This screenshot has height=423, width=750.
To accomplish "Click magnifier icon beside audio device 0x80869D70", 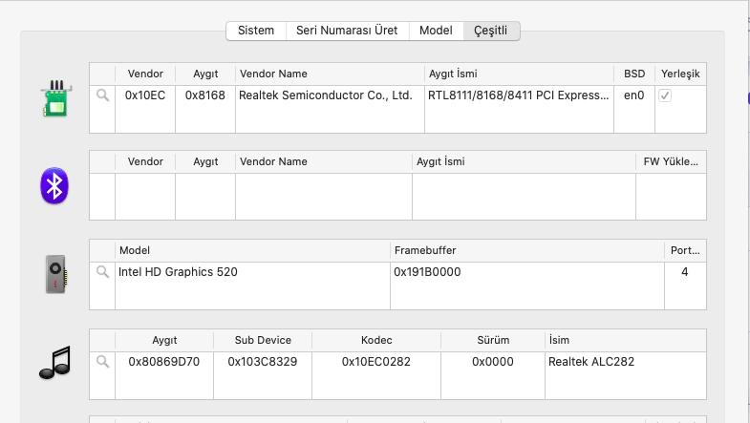I will click(x=102, y=362).
